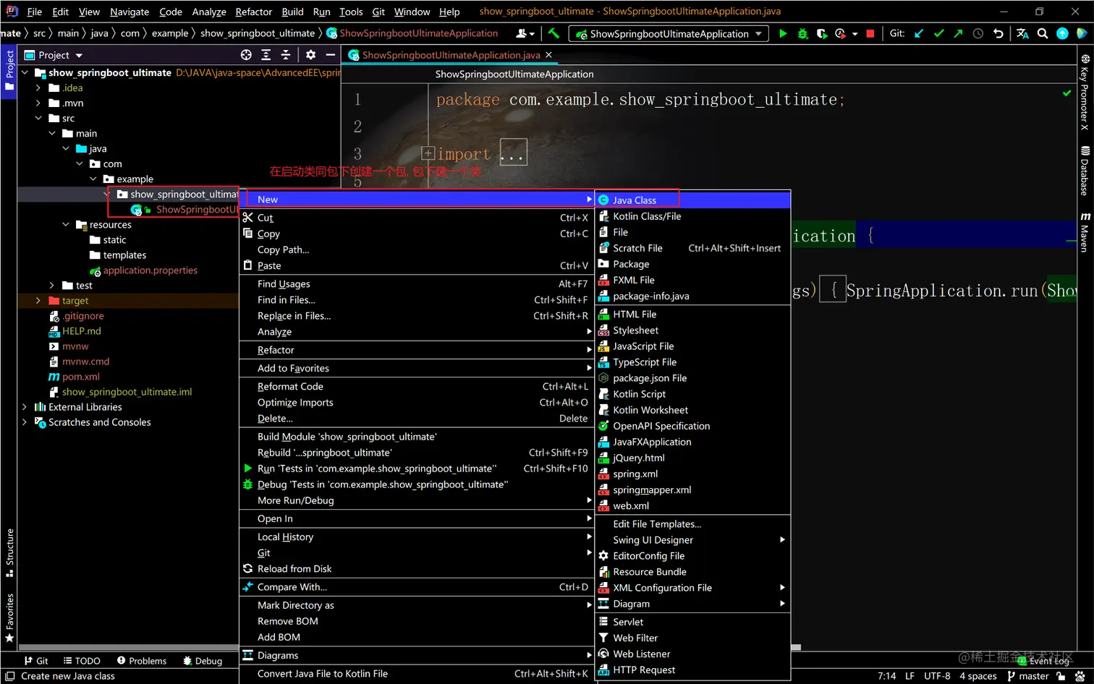
Task: Open Debug tool window button
Action: (203, 661)
